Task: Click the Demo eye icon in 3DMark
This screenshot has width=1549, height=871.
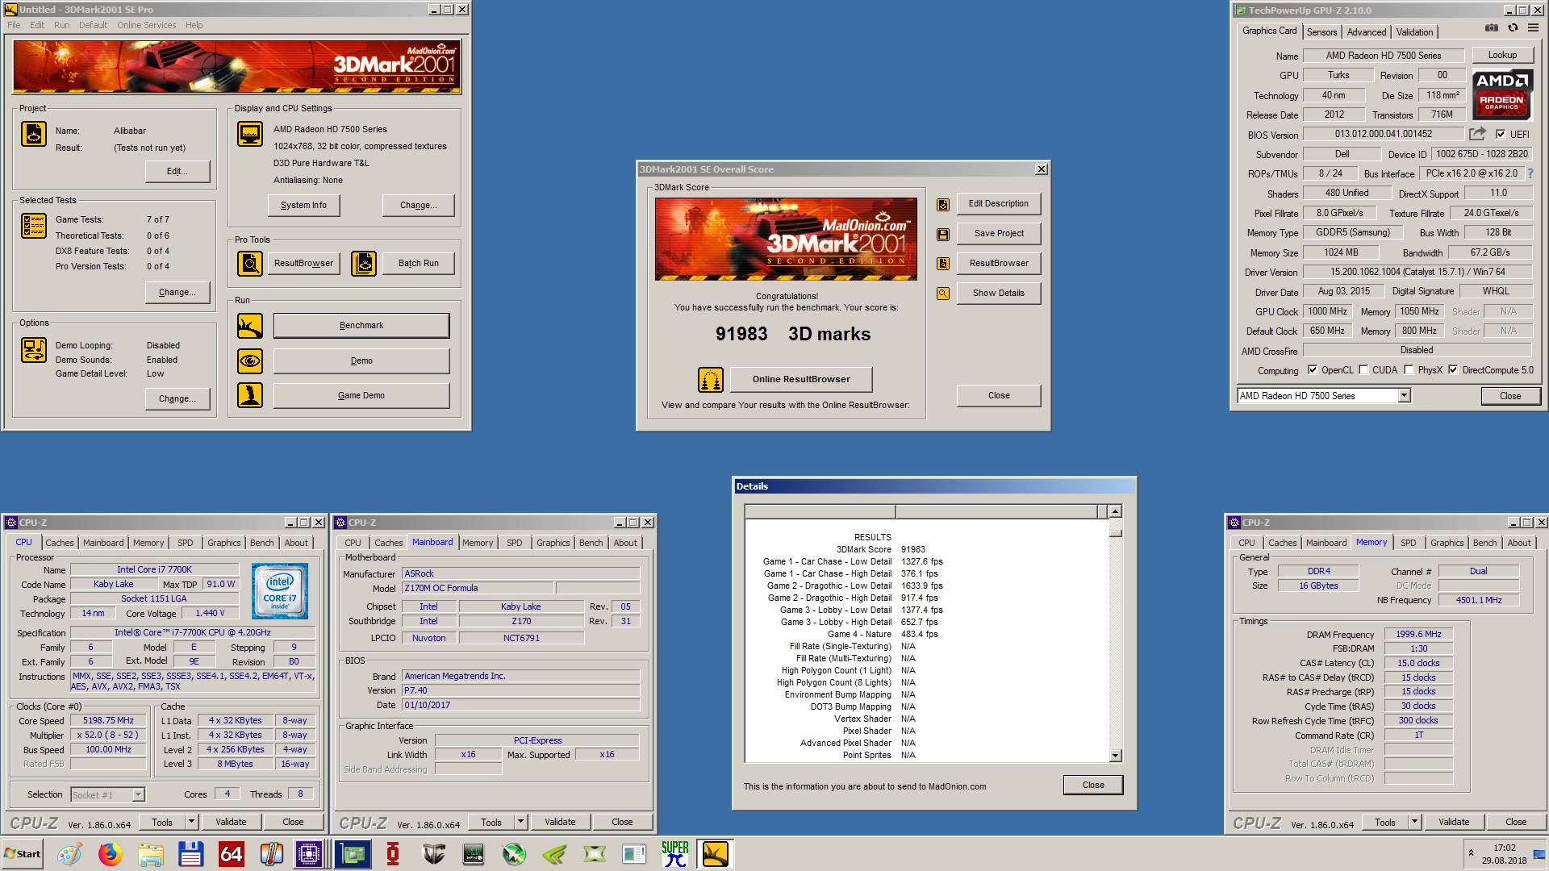Action: [x=250, y=360]
